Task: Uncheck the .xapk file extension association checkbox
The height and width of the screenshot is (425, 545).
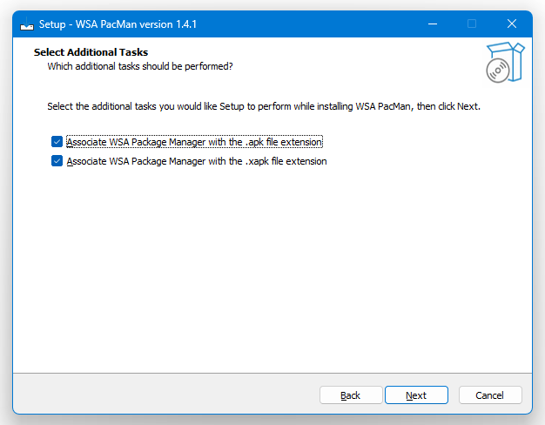Action: 57,161
